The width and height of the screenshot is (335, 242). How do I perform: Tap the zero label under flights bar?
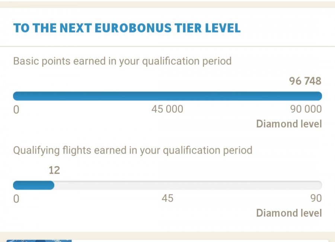[16, 198]
